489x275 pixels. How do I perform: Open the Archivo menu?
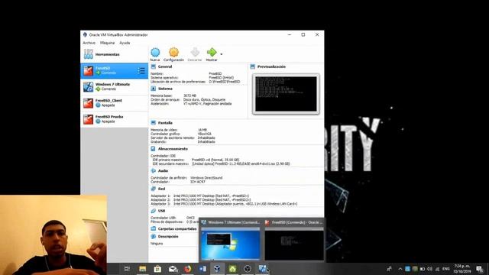tap(89, 43)
